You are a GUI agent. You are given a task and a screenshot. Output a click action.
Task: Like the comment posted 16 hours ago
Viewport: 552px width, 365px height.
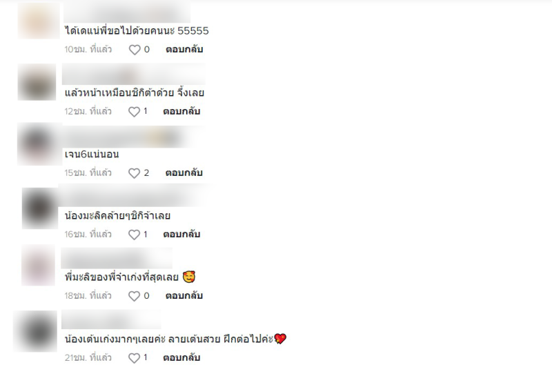[134, 235]
